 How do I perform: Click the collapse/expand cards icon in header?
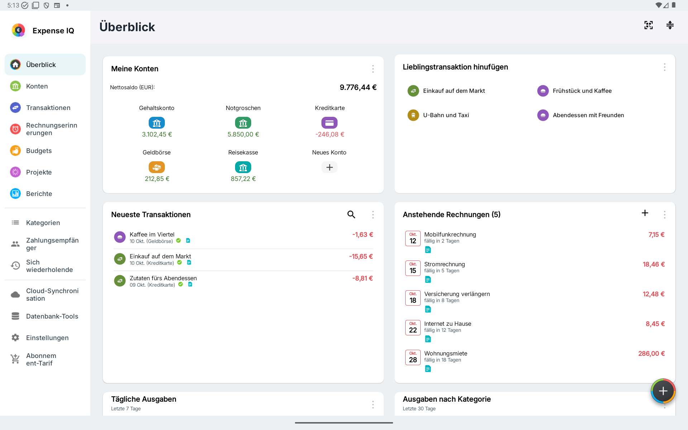click(x=670, y=25)
